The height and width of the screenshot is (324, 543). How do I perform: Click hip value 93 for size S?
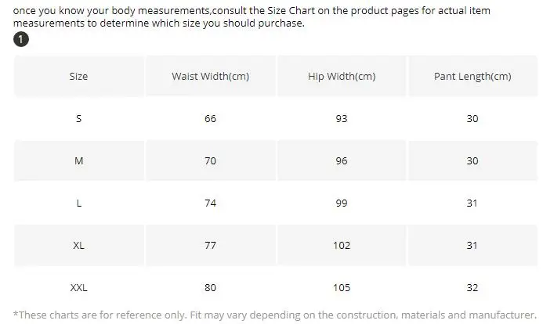(342, 119)
